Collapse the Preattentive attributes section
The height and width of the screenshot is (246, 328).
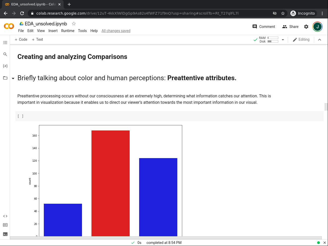click(x=13, y=78)
